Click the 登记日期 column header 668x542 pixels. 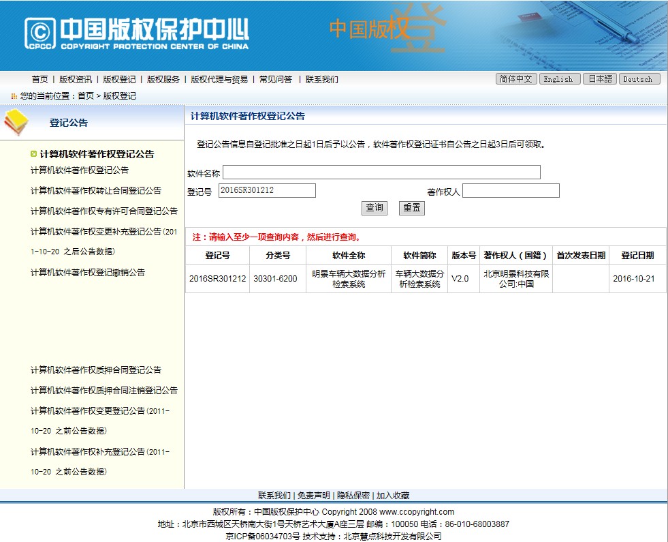click(638, 256)
